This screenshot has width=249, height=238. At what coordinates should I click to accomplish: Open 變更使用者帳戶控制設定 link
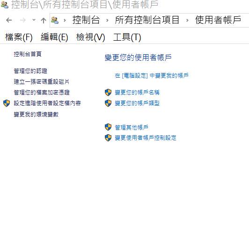146,138
